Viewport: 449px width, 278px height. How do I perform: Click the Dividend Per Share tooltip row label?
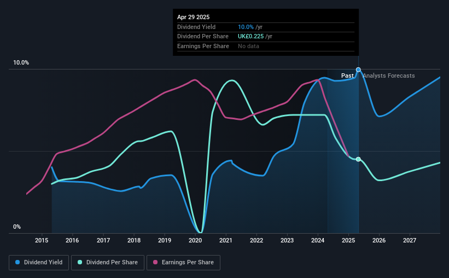point(203,37)
